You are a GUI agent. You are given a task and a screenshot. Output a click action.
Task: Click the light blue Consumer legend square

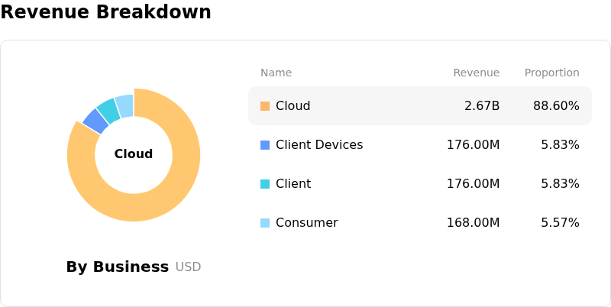click(x=265, y=223)
